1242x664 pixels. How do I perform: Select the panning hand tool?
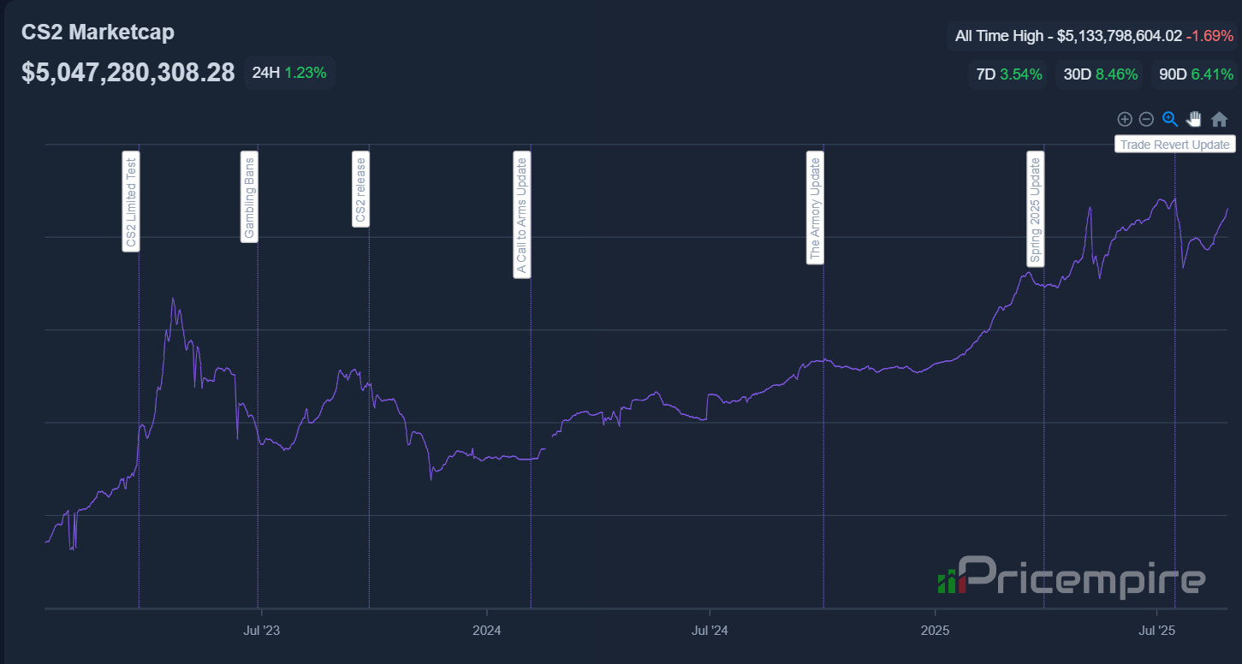1194,120
